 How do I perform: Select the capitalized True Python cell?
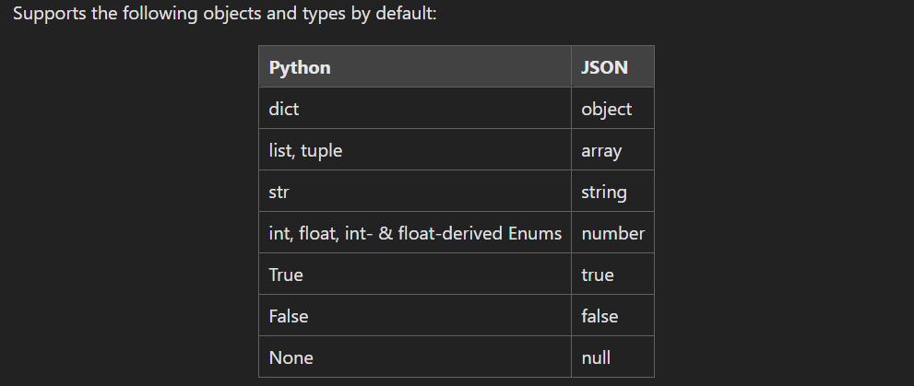(286, 275)
